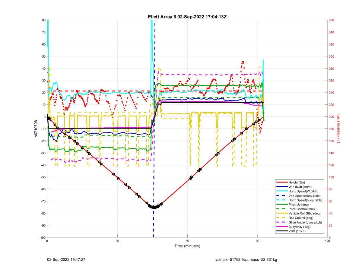The image size is (362, 267).
Task: Click the red '320' heading tick label
Action: pyautogui.click(x=331, y=44)
